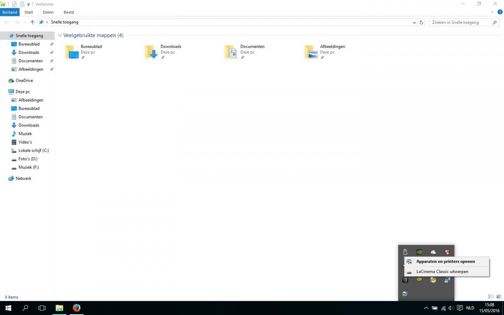This screenshot has width=504, height=315.
Task: Open the Customize Quick Access Toolbar dropdown
Action: (x=29, y=4)
